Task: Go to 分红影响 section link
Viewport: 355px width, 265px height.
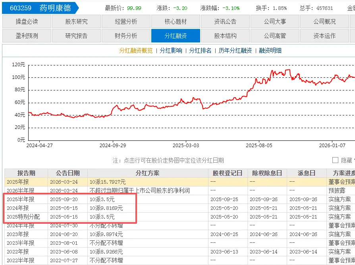Action: [x=171, y=51]
